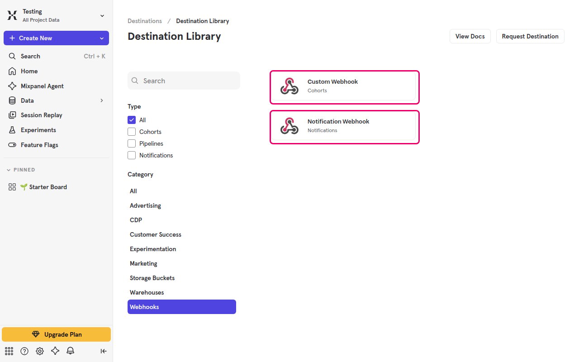Click the Mixpanel logo icon
The width and height of the screenshot is (579, 362).
pyautogui.click(x=12, y=15)
